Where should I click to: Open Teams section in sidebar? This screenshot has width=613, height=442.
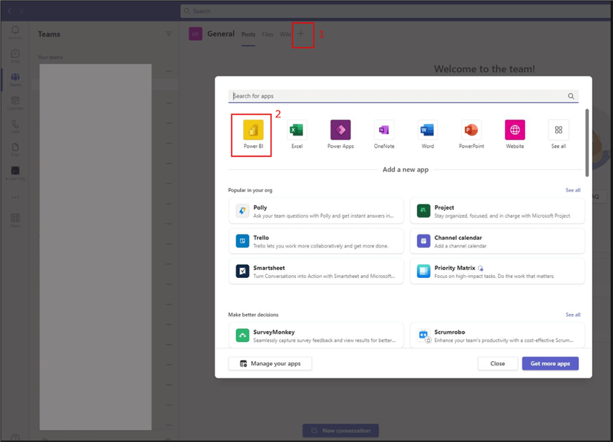(15, 79)
